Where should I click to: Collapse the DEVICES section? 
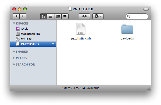[14, 23]
